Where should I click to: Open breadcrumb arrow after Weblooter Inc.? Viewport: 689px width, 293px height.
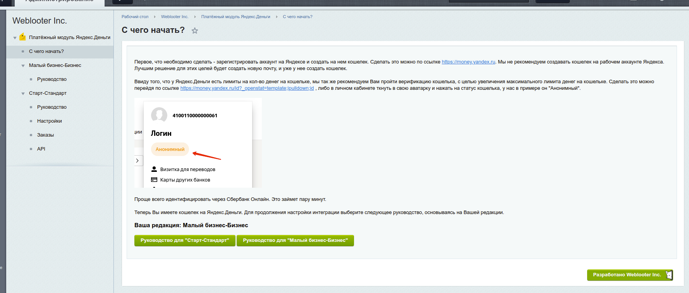pyautogui.click(x=195, y=17)
